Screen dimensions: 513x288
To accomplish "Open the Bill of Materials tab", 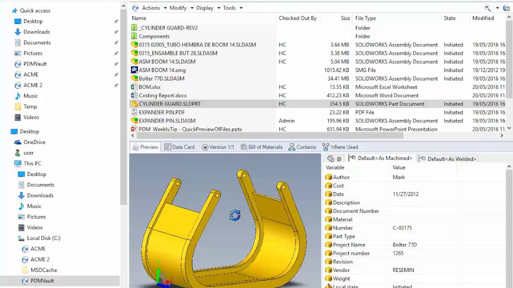I will (x=262, y=147).
